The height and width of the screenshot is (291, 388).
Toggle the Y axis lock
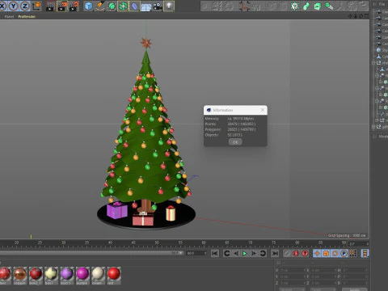pos(14,6)
